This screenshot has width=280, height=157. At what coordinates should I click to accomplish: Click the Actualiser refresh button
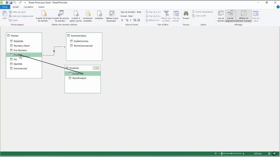pos(99,16)
